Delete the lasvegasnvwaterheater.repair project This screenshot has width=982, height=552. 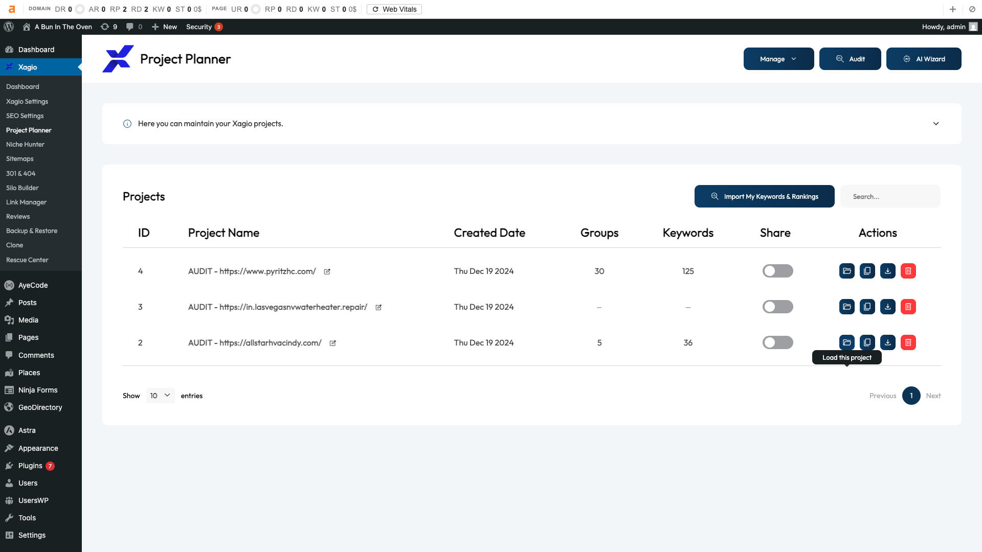(908, 307)
